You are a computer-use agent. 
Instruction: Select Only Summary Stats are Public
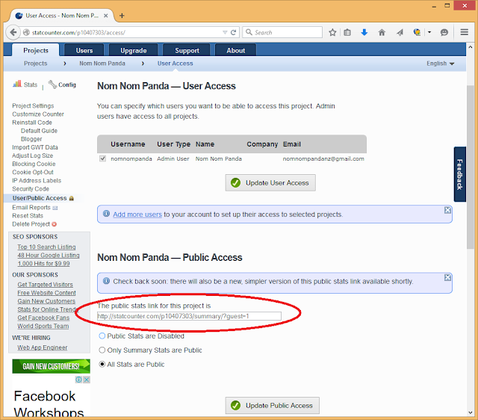click(x=102, y=350)
